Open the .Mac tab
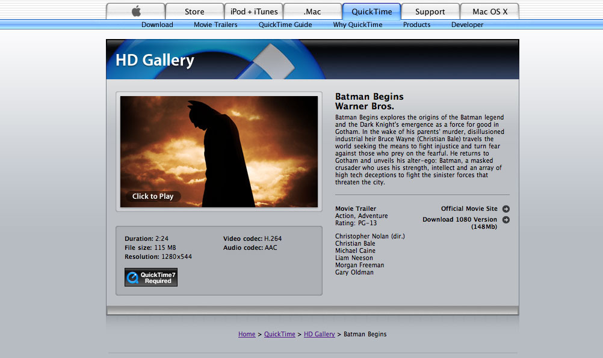The height and width of the screenshot is (358, 603). point(312,11)
